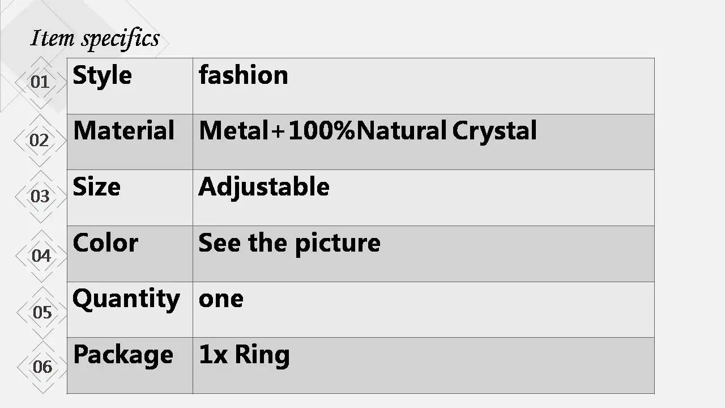
Task: Click the 1x Ring value text
Action: click(244, 355)
